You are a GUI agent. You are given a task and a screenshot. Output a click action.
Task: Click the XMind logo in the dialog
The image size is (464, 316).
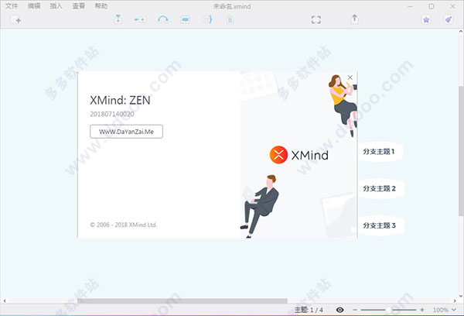pos(299,155)
